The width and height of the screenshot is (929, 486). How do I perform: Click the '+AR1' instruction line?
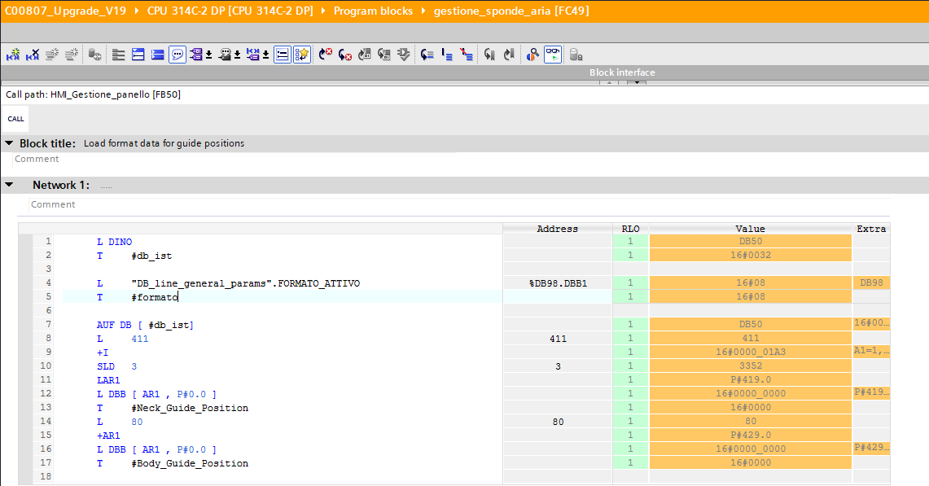click(108, 436)
